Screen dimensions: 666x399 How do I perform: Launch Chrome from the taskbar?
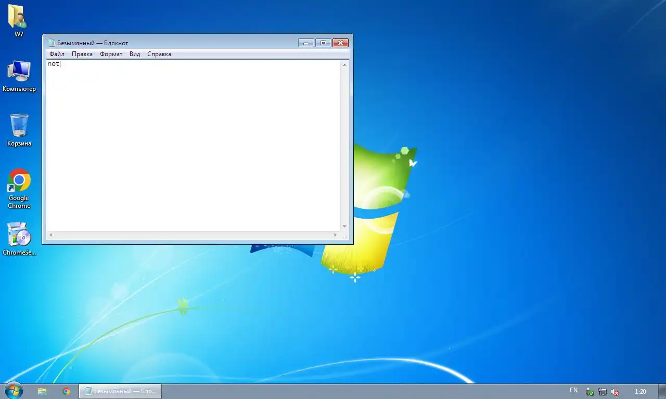[66, 391]
